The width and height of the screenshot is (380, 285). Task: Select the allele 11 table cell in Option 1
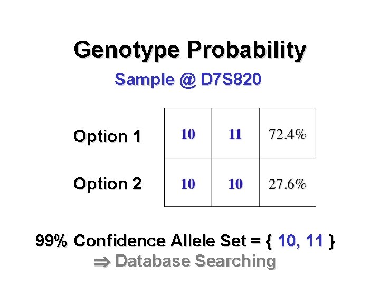(x=235, y=135)
